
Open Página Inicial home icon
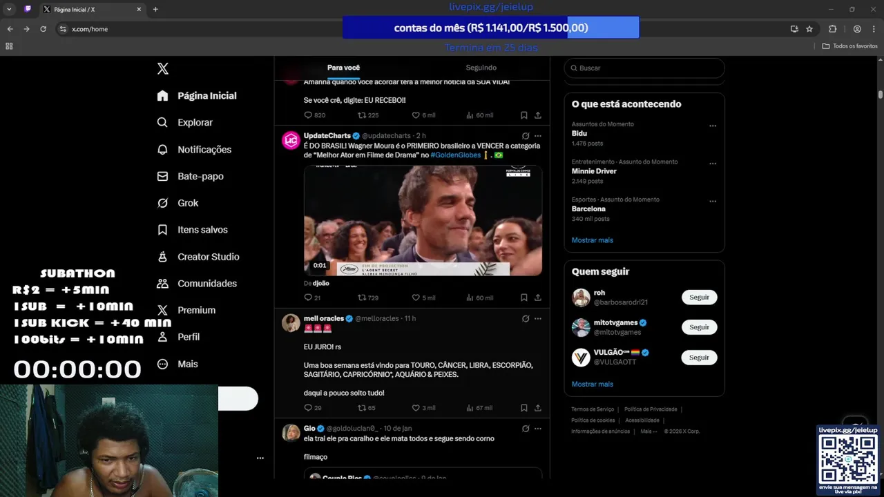pyautogui.click(x=162, y=96)
